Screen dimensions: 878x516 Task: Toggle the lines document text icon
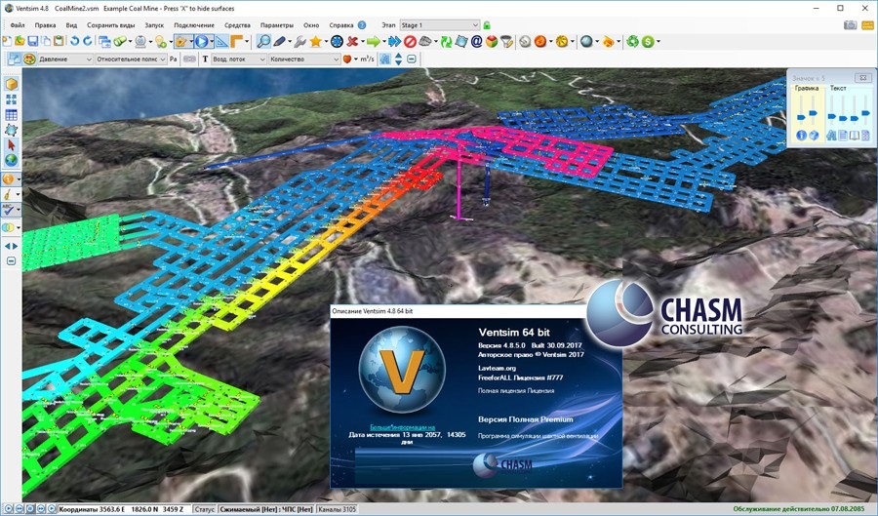[x=843, y=135]
